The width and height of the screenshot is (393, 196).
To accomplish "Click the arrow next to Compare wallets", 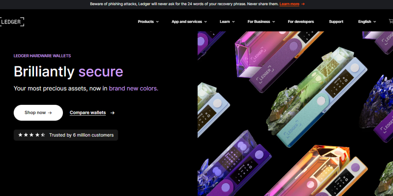I will [112, 113].
